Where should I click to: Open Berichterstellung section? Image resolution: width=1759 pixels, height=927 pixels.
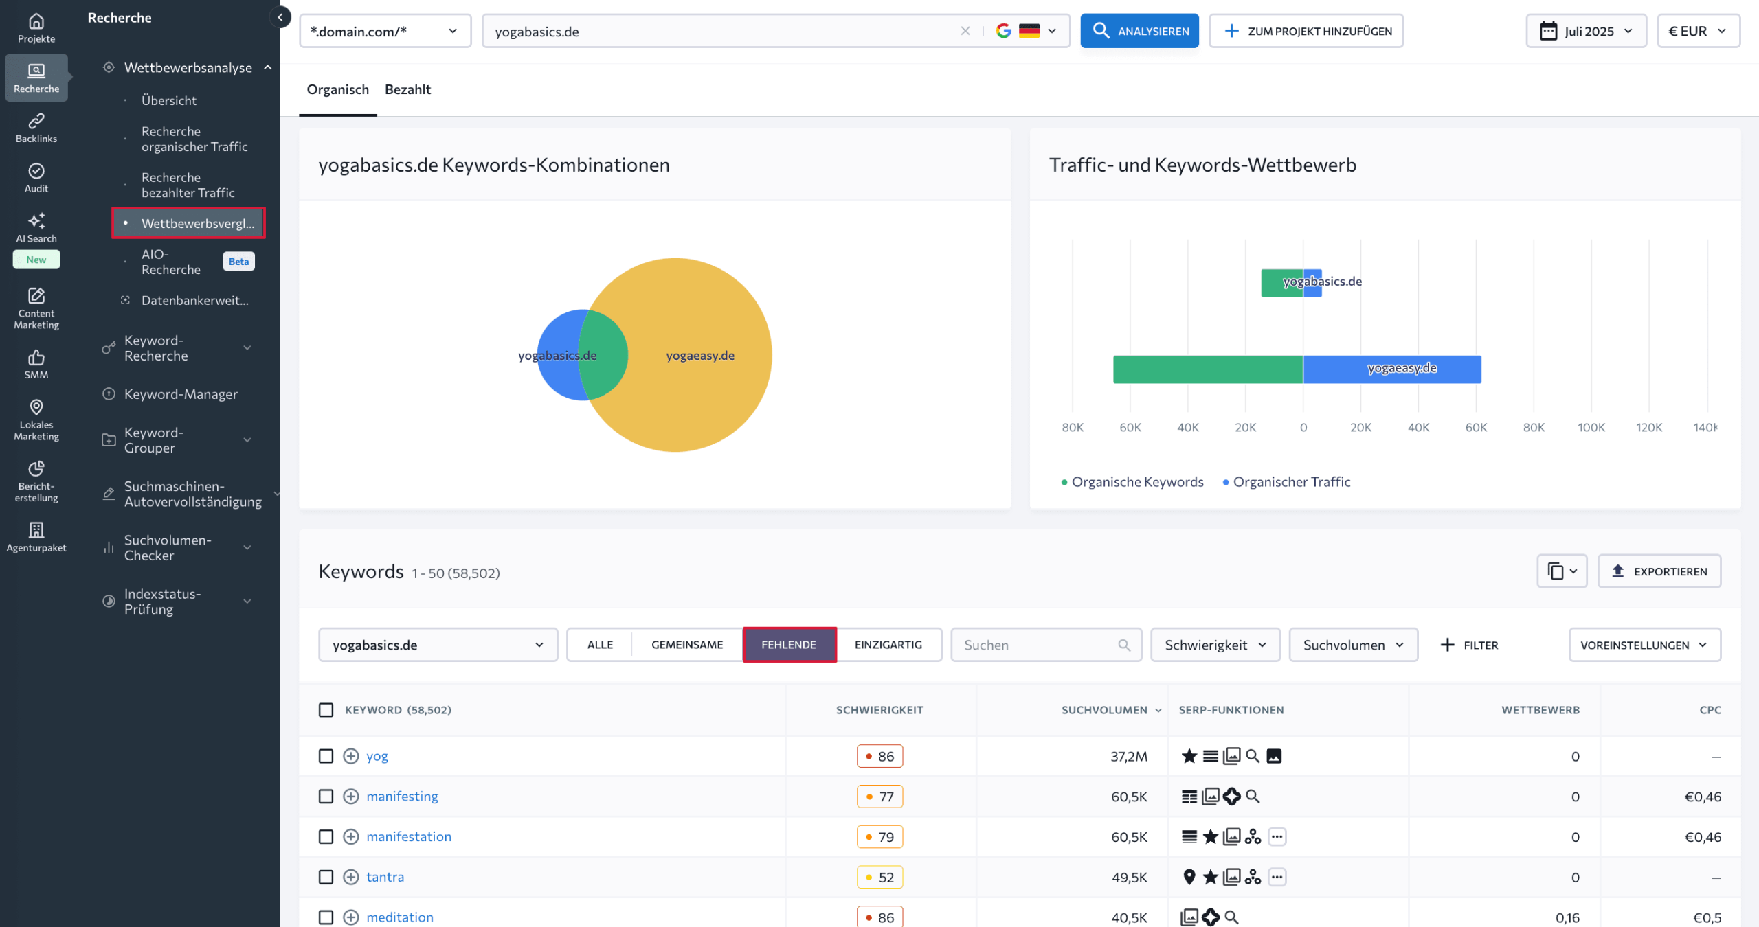click(x=36, y=481)
